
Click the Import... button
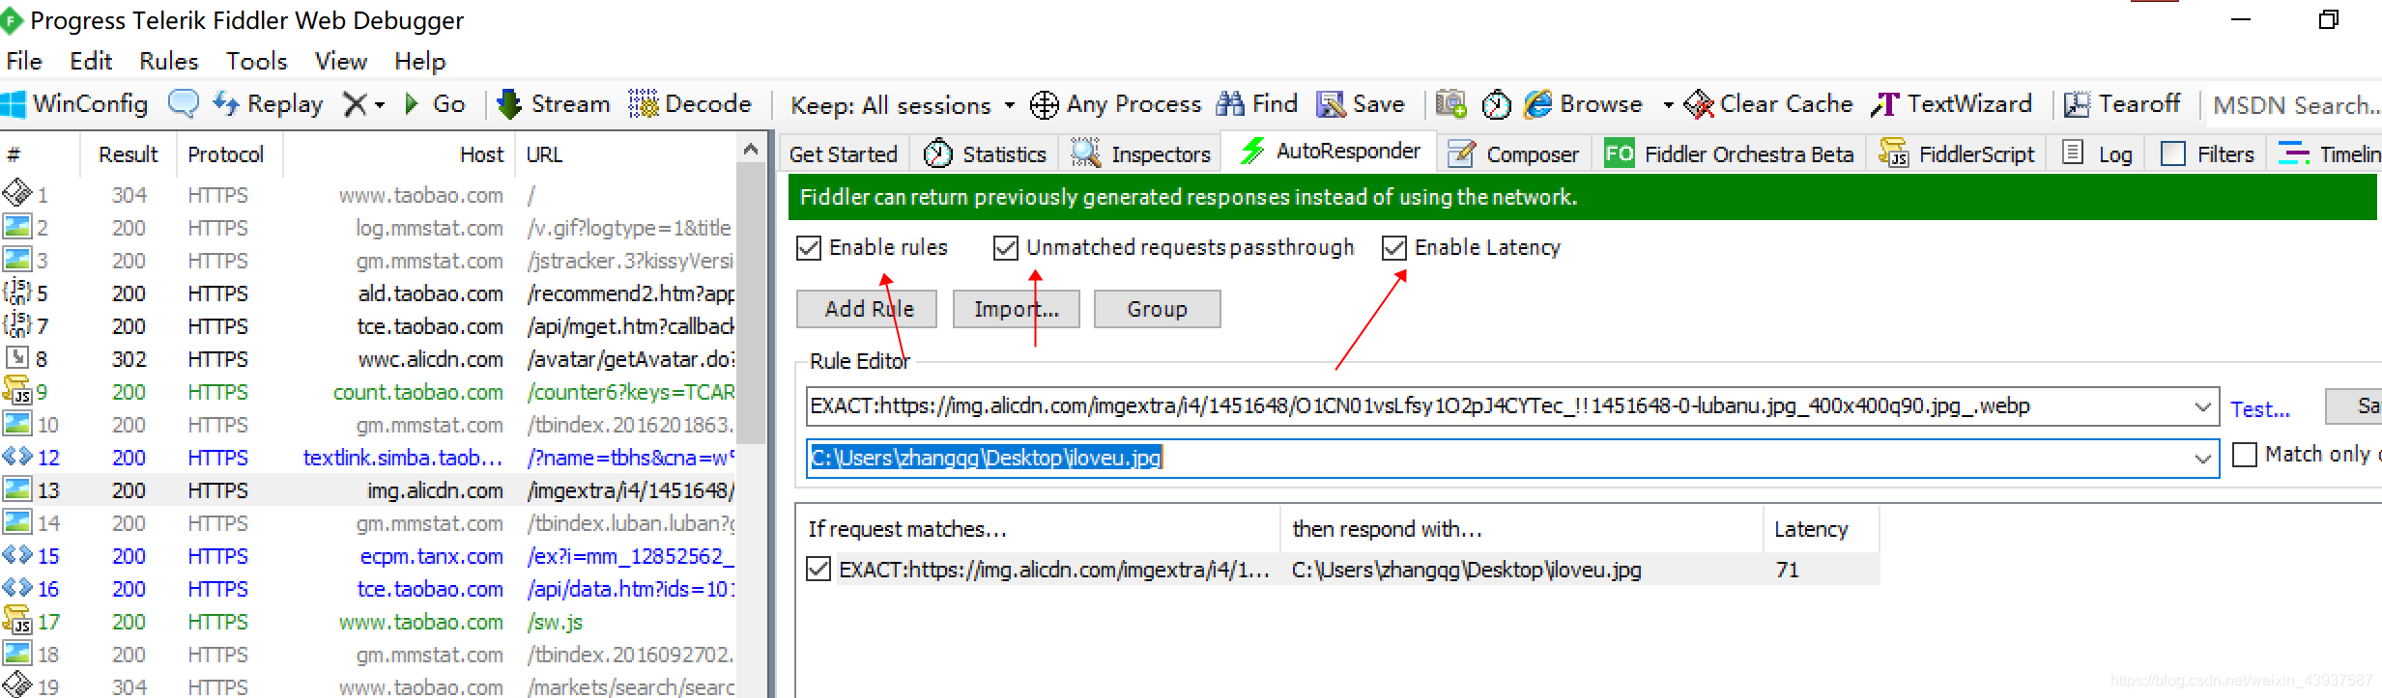(1017, 309)
